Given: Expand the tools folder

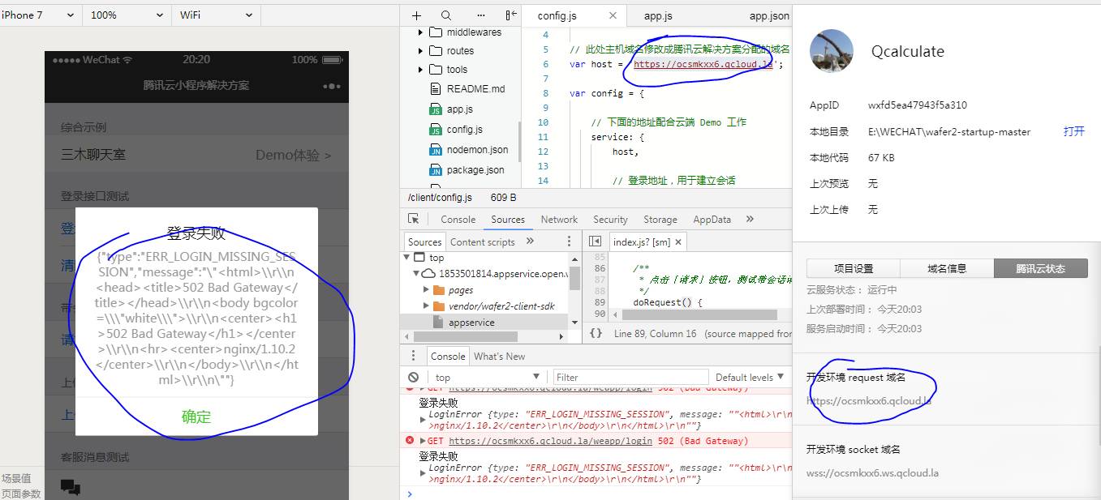Looking at the screenshot, I should tap(420, 69).
